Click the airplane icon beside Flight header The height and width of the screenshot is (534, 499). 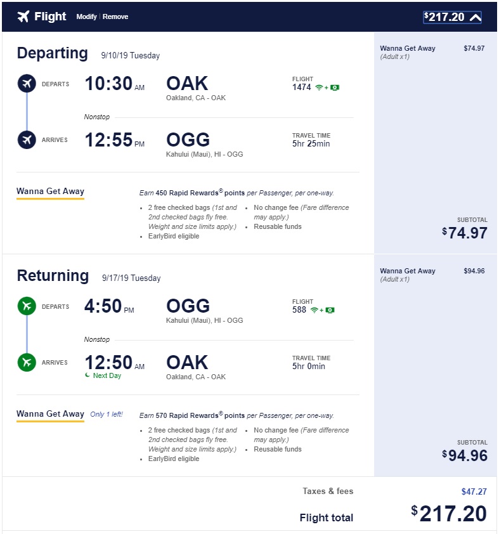click(x=23, y=16)
